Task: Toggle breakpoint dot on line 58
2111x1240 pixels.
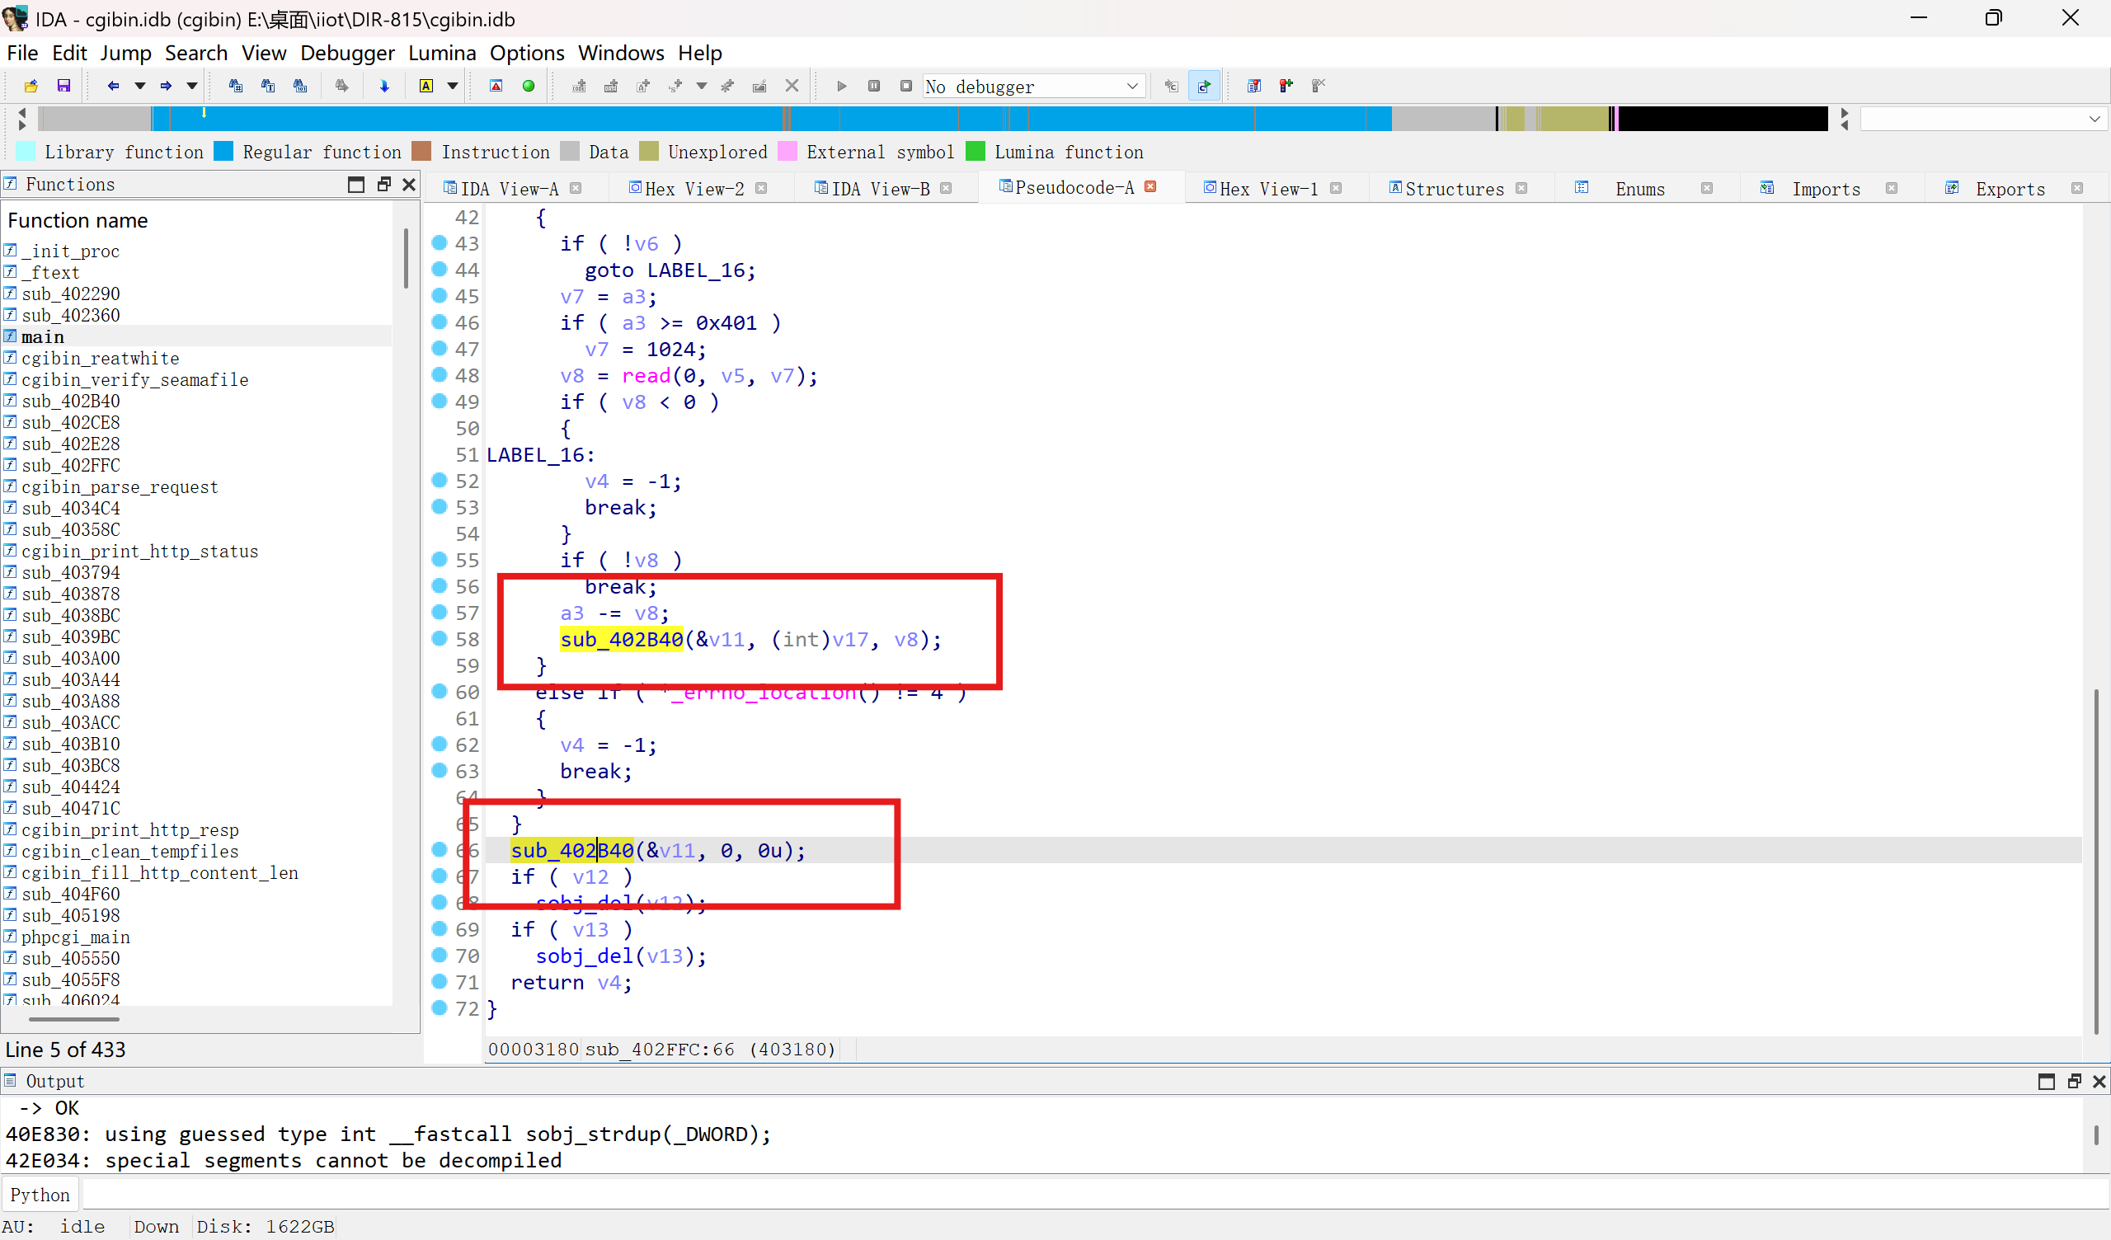Action: click(439, 638)
